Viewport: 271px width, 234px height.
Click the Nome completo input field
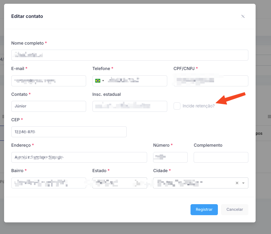(130, 55)
